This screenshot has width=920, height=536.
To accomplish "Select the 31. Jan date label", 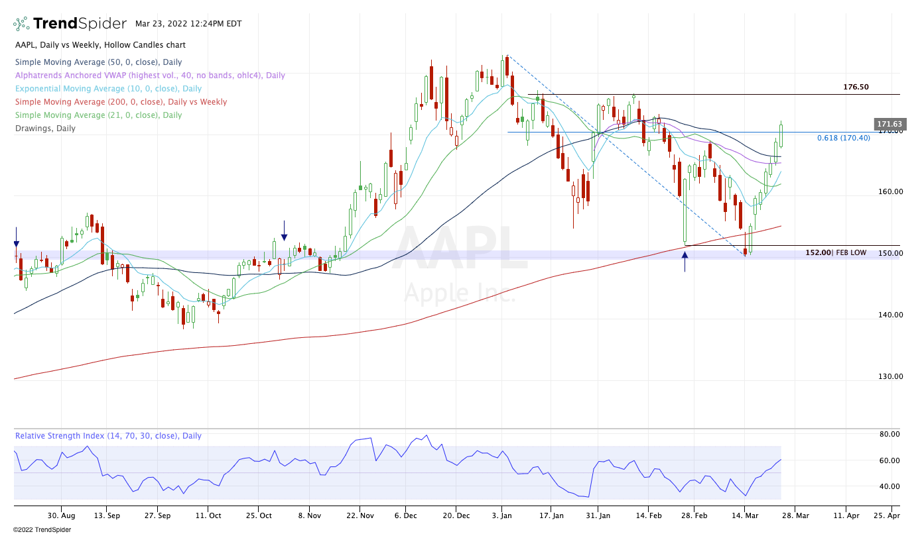I will 598,515.
